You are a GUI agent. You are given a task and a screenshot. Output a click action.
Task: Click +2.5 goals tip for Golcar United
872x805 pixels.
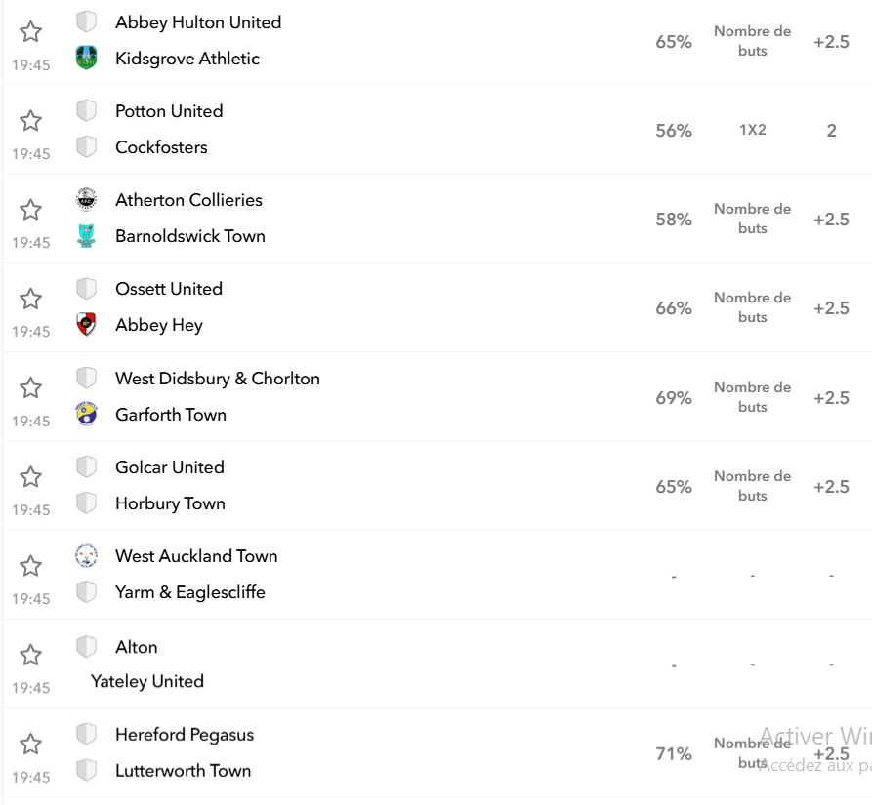[x=831, y=487]
